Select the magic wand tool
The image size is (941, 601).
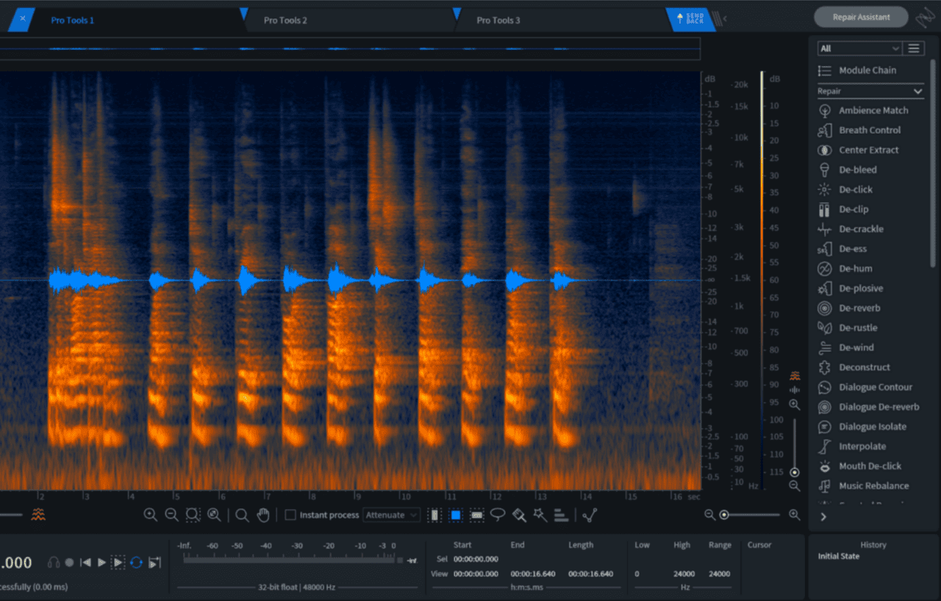click(x=540, y=514)
